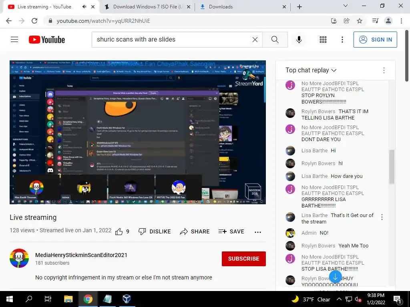Open more actions ellipsis under video
The height and width of the screenshot is (307, 410).
[x=258, y=232]
